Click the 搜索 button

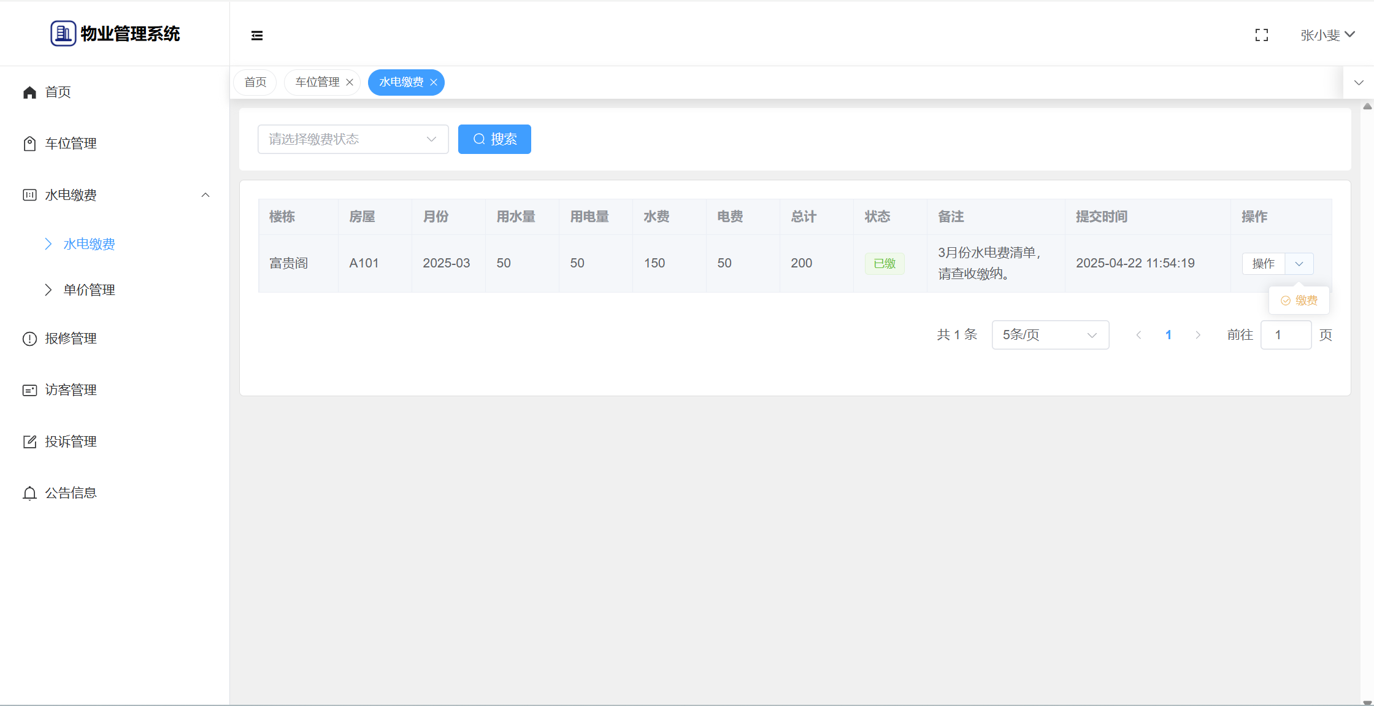coord(494,139)
